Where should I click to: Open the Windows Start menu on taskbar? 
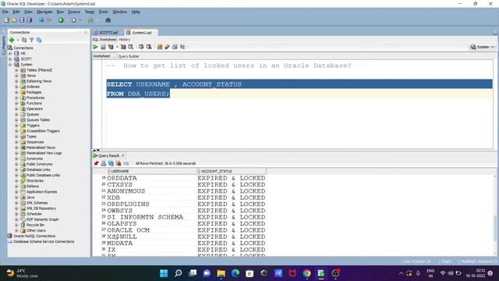pos(164,273)
